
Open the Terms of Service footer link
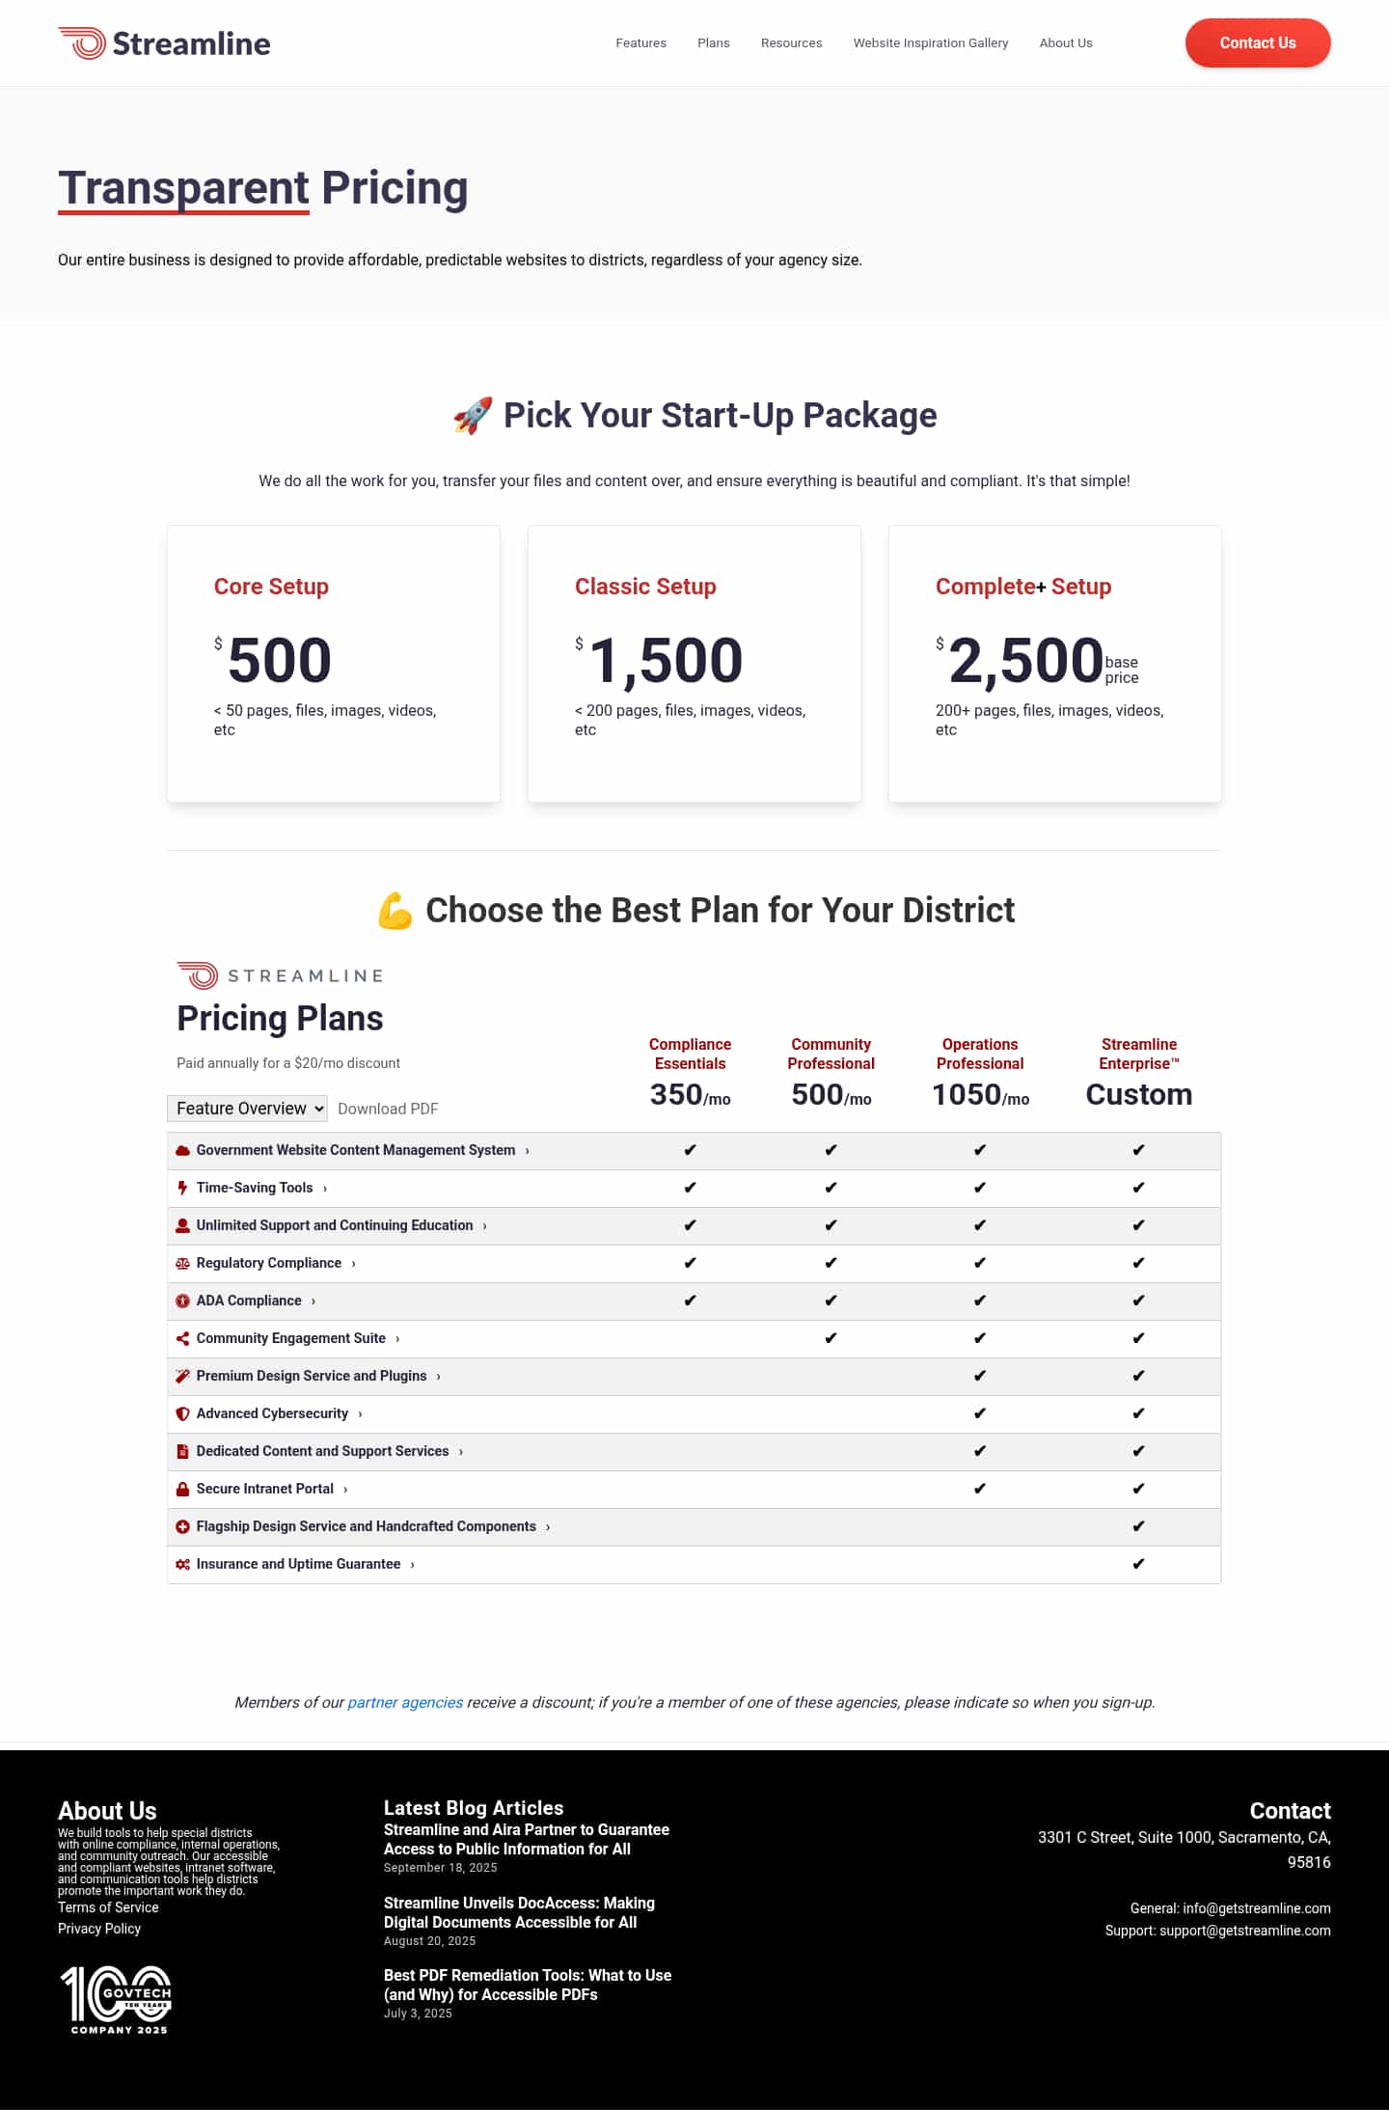(108, 1907)
